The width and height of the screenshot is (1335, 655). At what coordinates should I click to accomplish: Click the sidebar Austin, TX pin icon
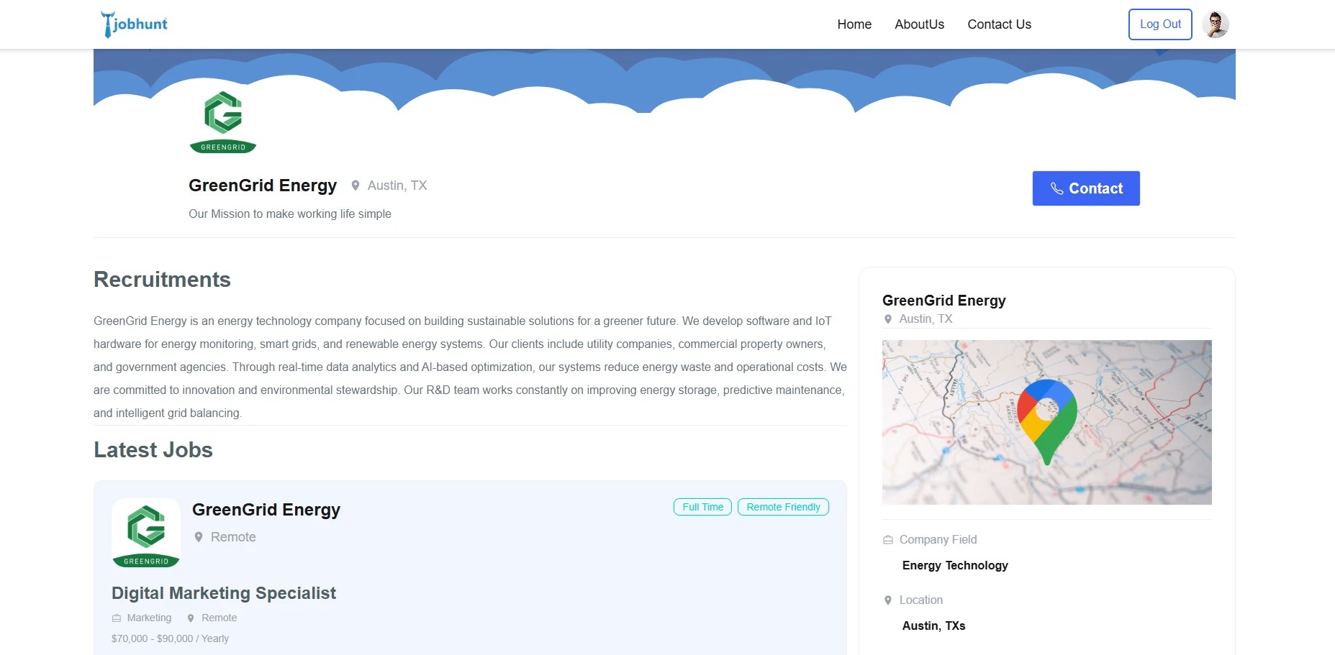point(888,319)
